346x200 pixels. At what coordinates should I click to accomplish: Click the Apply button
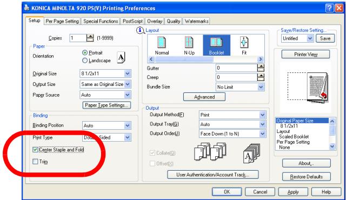tap(293, 192)
